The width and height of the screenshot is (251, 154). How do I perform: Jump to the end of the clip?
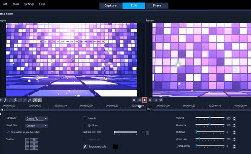coord(156,101)
